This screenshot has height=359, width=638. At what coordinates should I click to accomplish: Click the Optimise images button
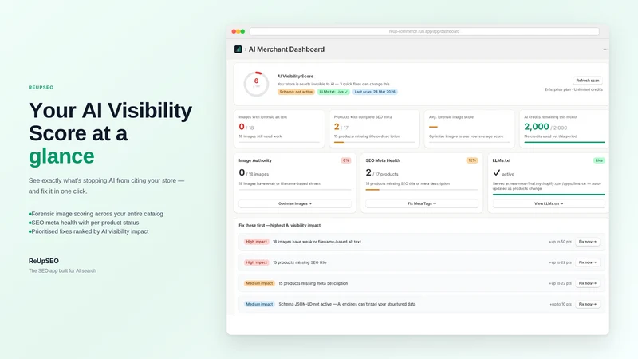pos(295,203)
